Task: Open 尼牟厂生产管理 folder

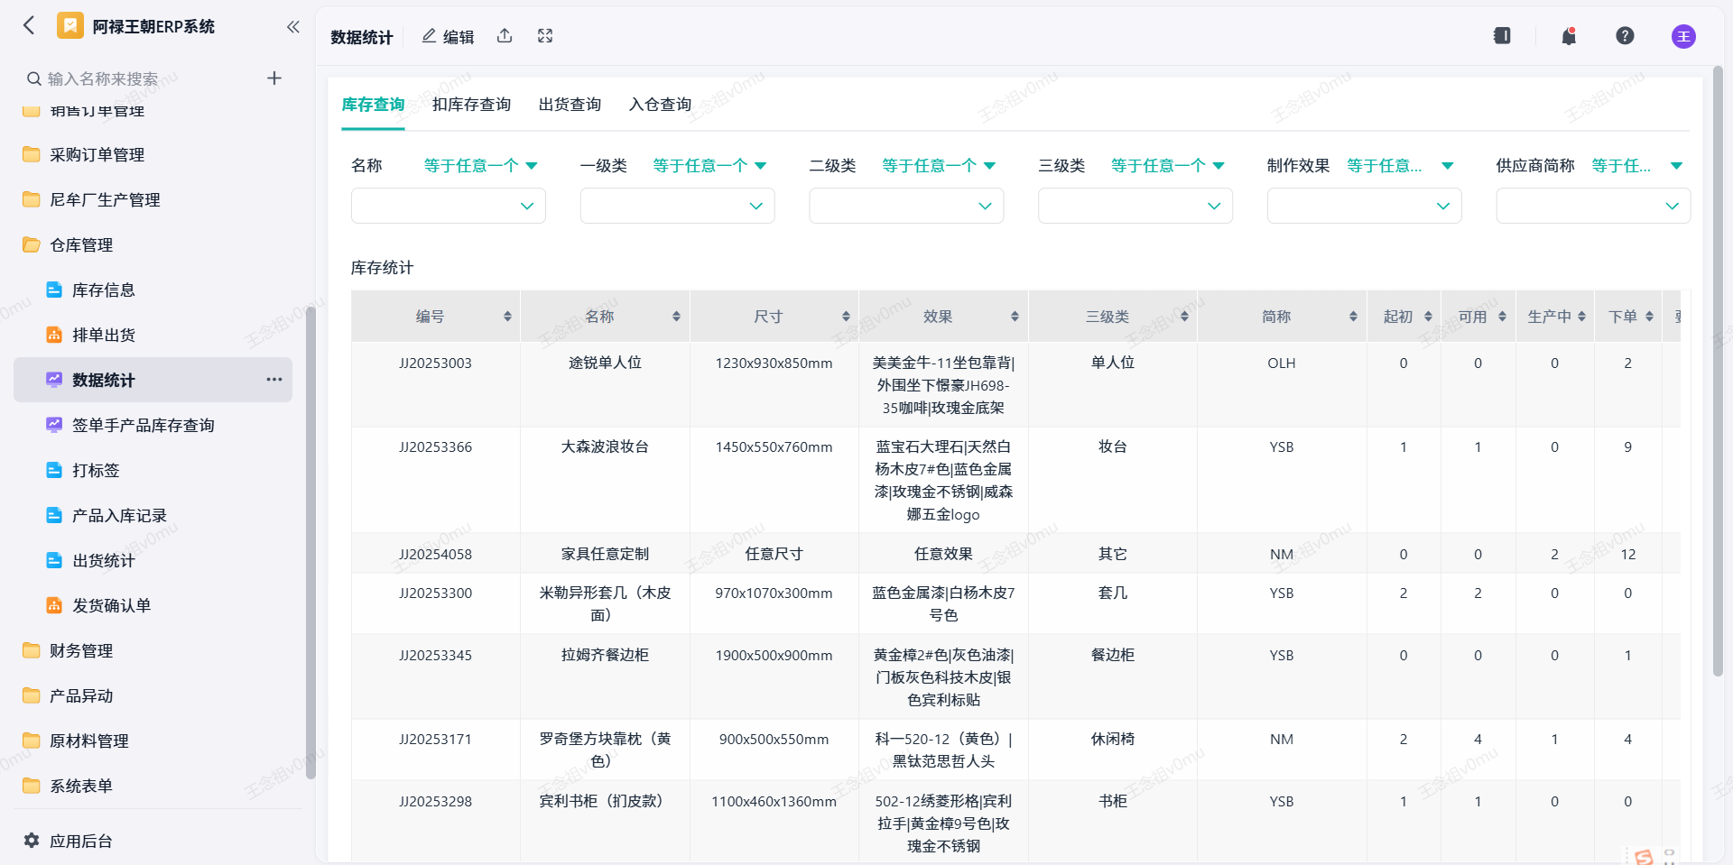Action: (153, 199)
